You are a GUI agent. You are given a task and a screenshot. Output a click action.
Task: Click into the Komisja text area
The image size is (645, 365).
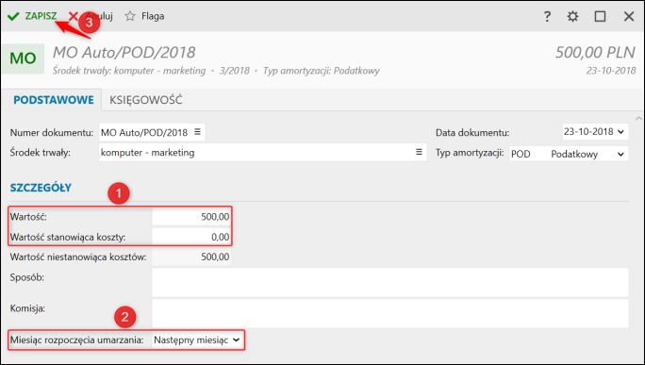[390, 313]
